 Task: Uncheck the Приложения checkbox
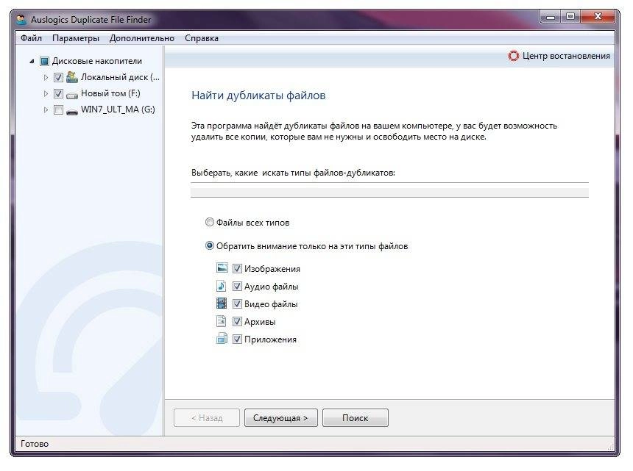pyautogui.click(x=237, y=339)
